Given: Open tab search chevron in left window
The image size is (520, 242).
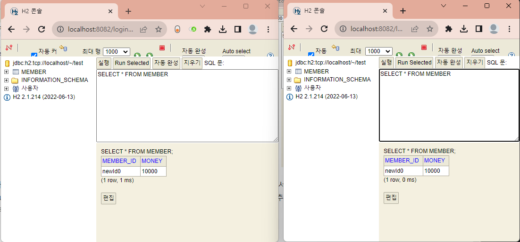Looking at the screenshot, I should tap(202, 6).
